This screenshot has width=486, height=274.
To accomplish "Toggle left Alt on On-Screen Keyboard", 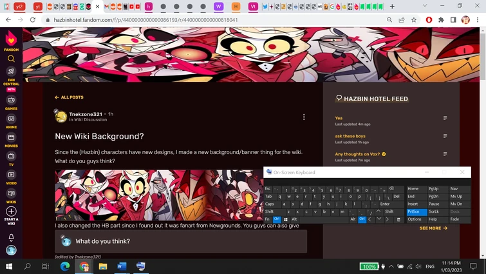I will click(294, 219).
